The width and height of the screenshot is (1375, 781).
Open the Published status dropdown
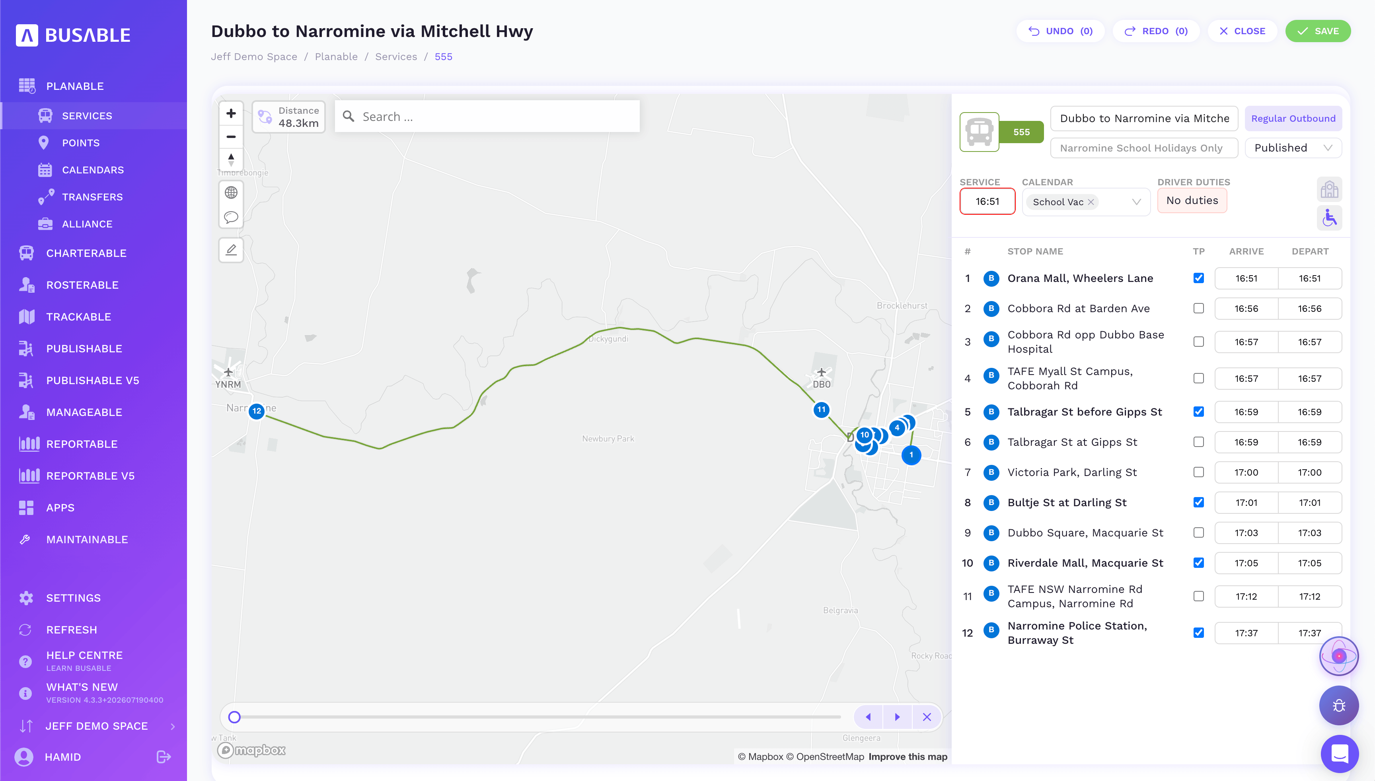[1293, 148]
